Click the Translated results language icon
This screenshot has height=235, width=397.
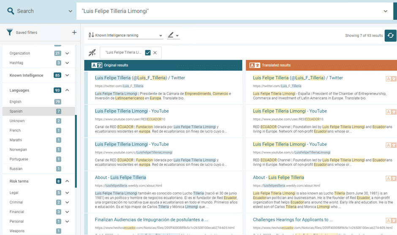point(255,65)
